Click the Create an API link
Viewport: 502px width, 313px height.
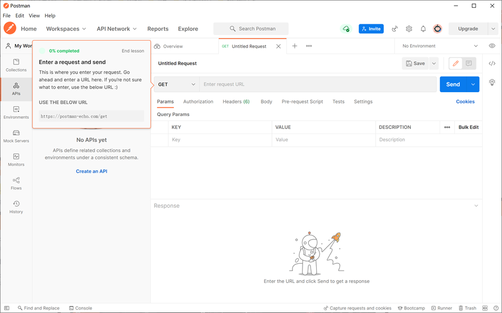pyautogui.click(x=92, y=171)
